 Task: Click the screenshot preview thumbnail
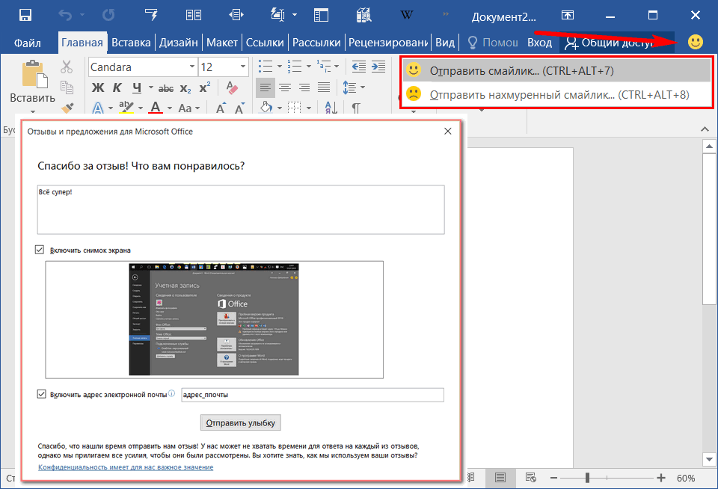(215, 319)
